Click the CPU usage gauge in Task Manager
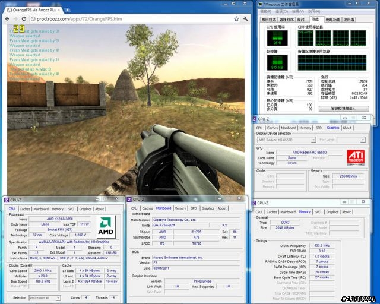This screenshot has height=304, width=380. (x=277, y=38)
